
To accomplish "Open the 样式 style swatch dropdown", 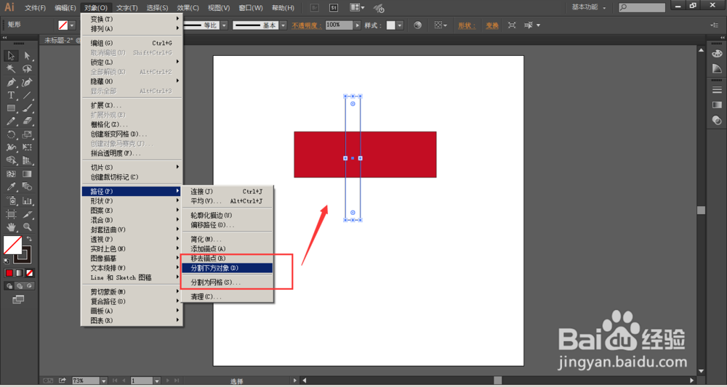I will pos(400,25).
